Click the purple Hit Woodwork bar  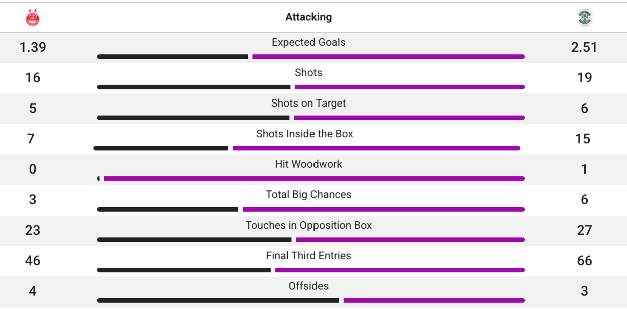tap(314, 179)
